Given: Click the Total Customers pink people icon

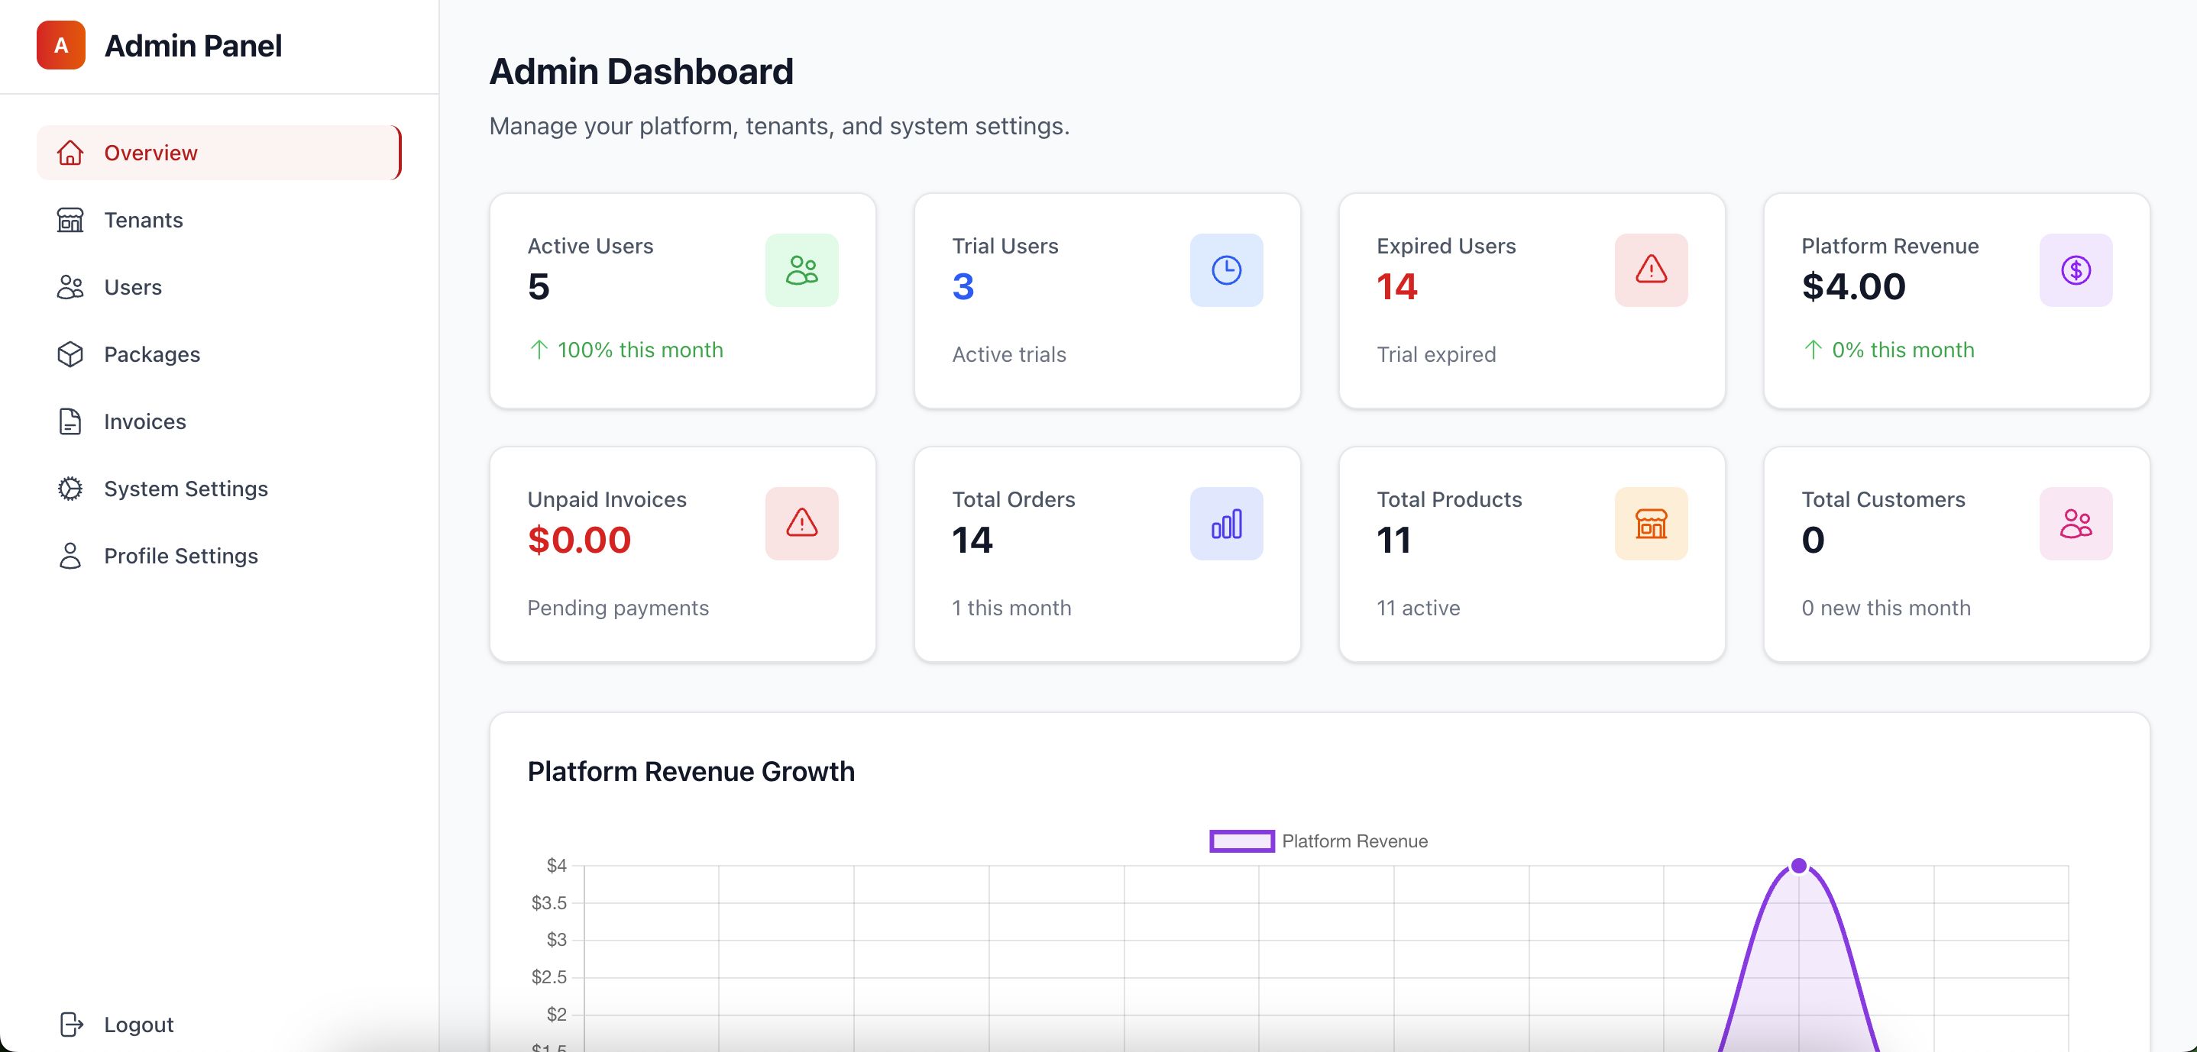Looking at the screenshot, I should pyautogui.click(x=2075, y=524).
